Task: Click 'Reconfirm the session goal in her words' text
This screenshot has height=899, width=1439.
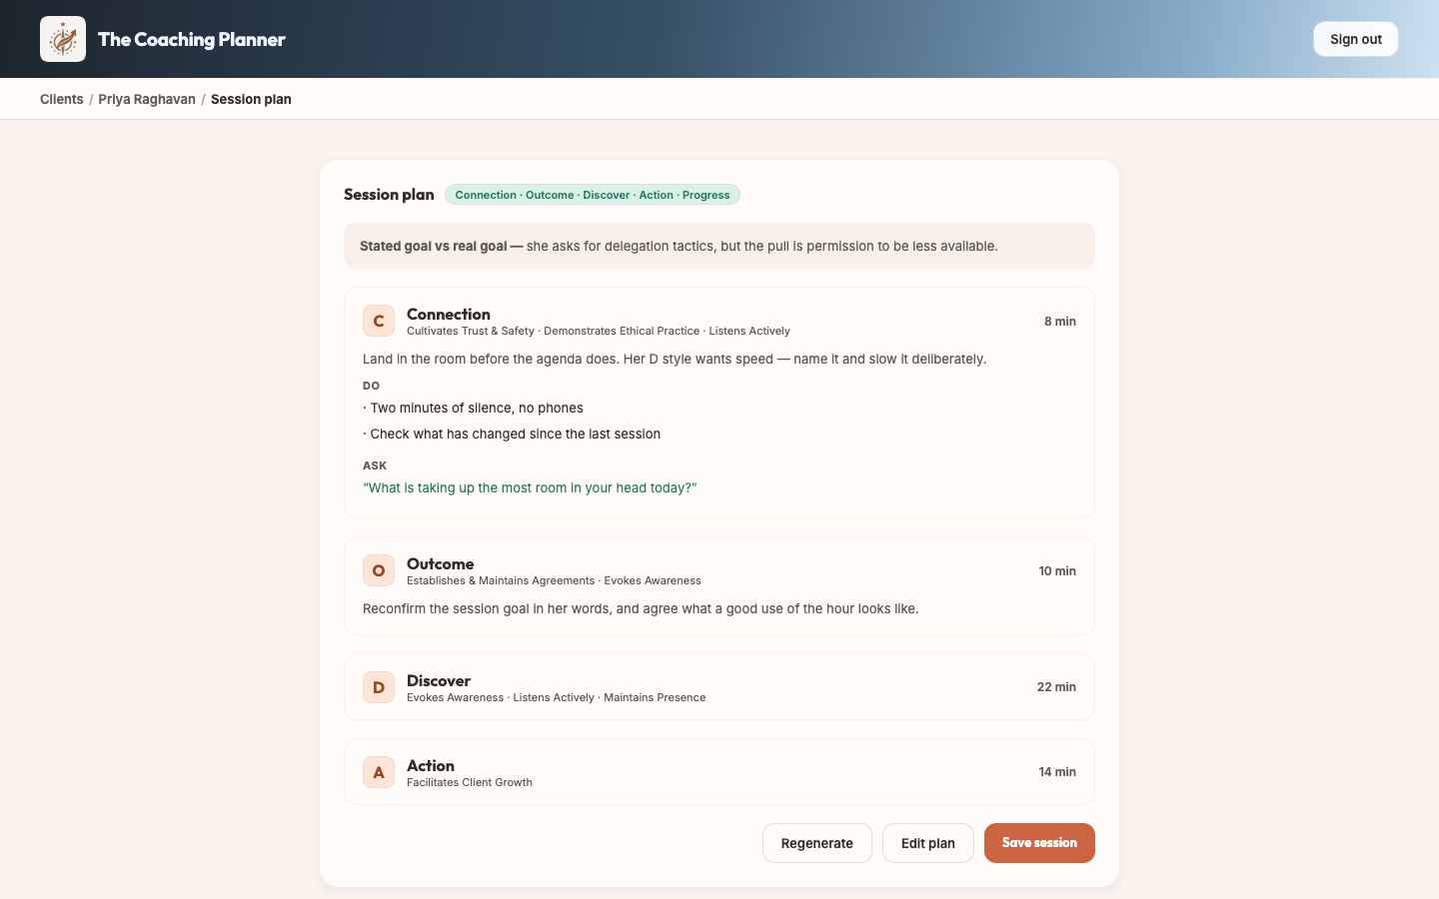Action: [x=641, y=608]
